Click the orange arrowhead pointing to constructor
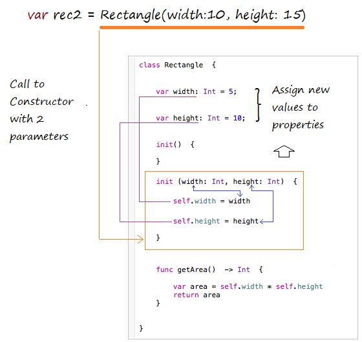 pyautogui.click(x=141, y=239)
